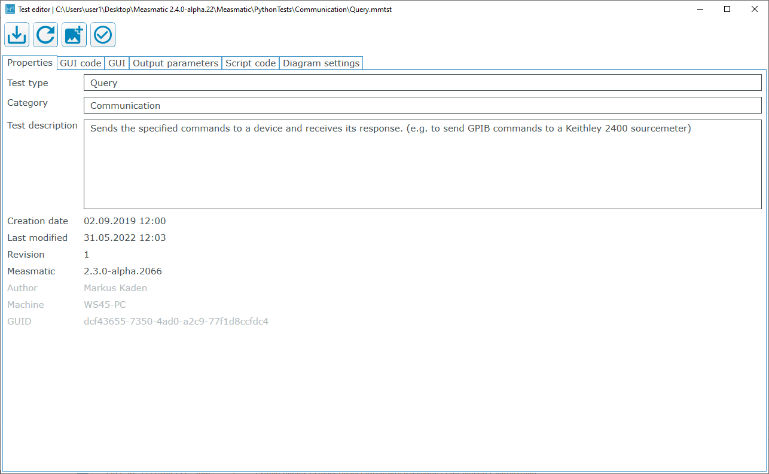769x474 pixels.
Task: Click the Category label
Action: [28, 103]
